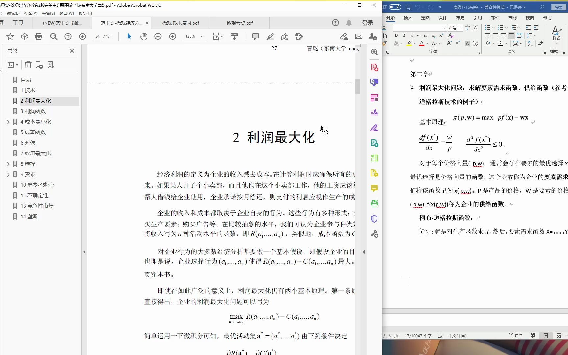This screenshot has width=568, height=355.
Task: Apply yellow text highlight color
Action: (x=409, y=43)
